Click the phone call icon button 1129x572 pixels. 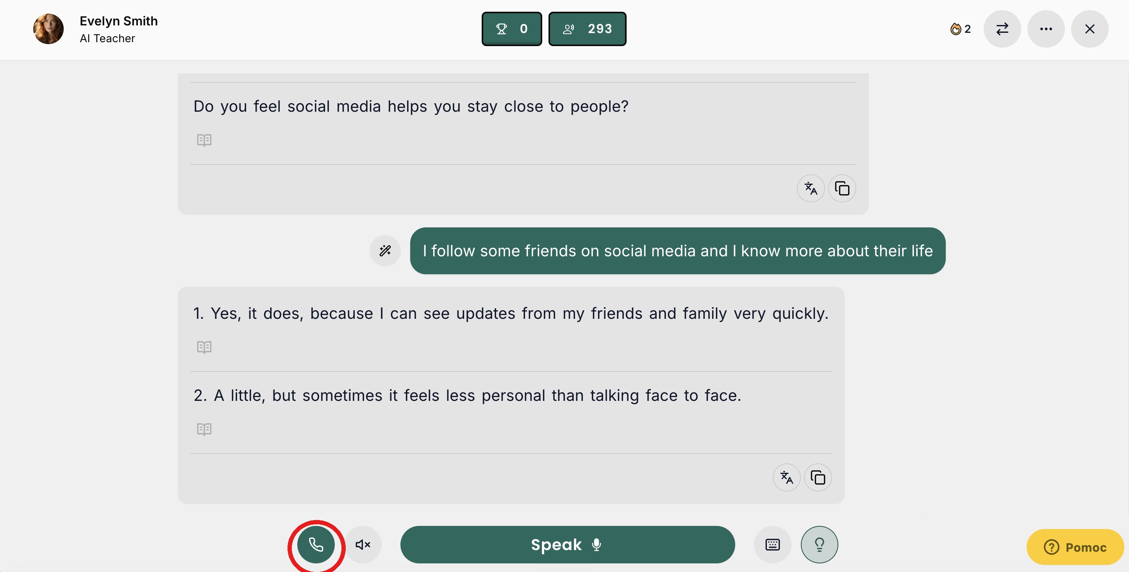(316, 544)
